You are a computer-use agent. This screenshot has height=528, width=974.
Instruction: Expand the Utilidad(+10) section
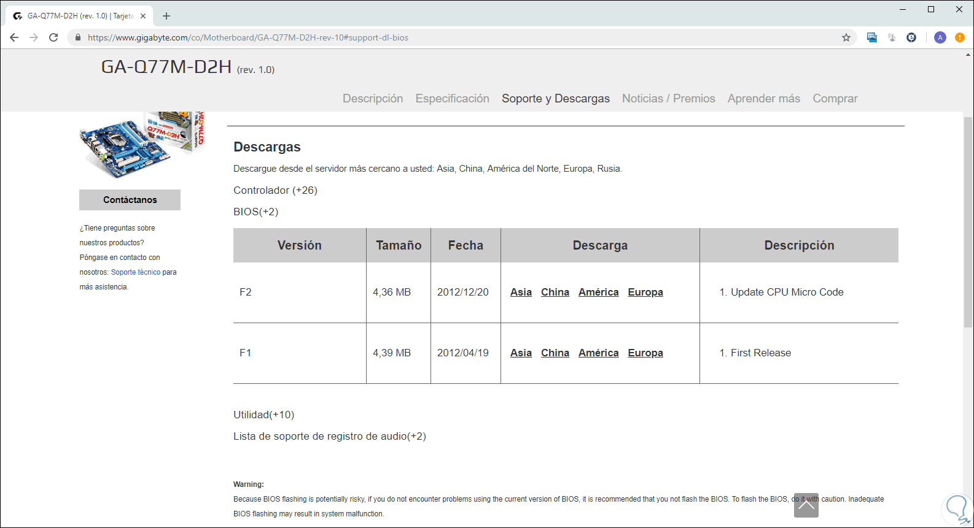tap(263, 415)
